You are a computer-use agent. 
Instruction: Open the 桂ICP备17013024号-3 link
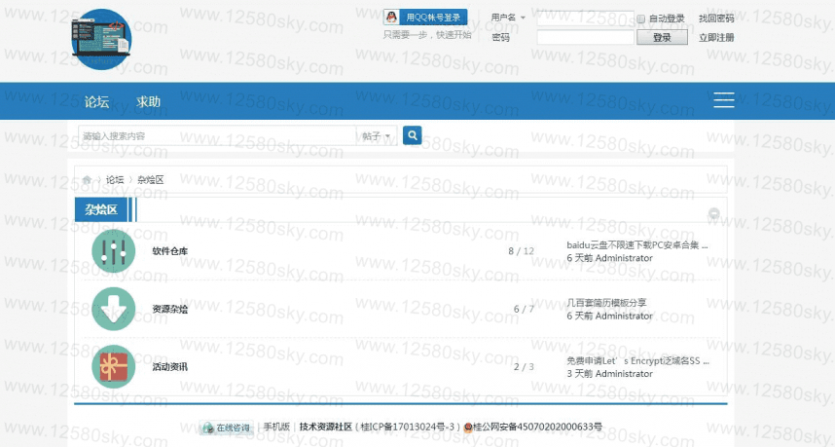(408, 427)
